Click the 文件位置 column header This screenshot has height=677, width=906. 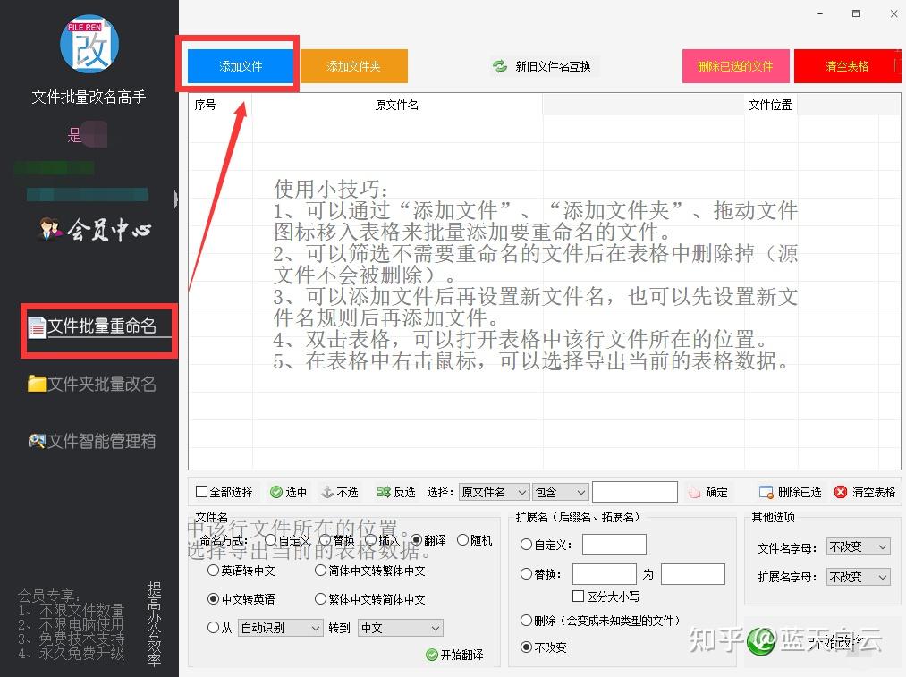pos(770,105)
